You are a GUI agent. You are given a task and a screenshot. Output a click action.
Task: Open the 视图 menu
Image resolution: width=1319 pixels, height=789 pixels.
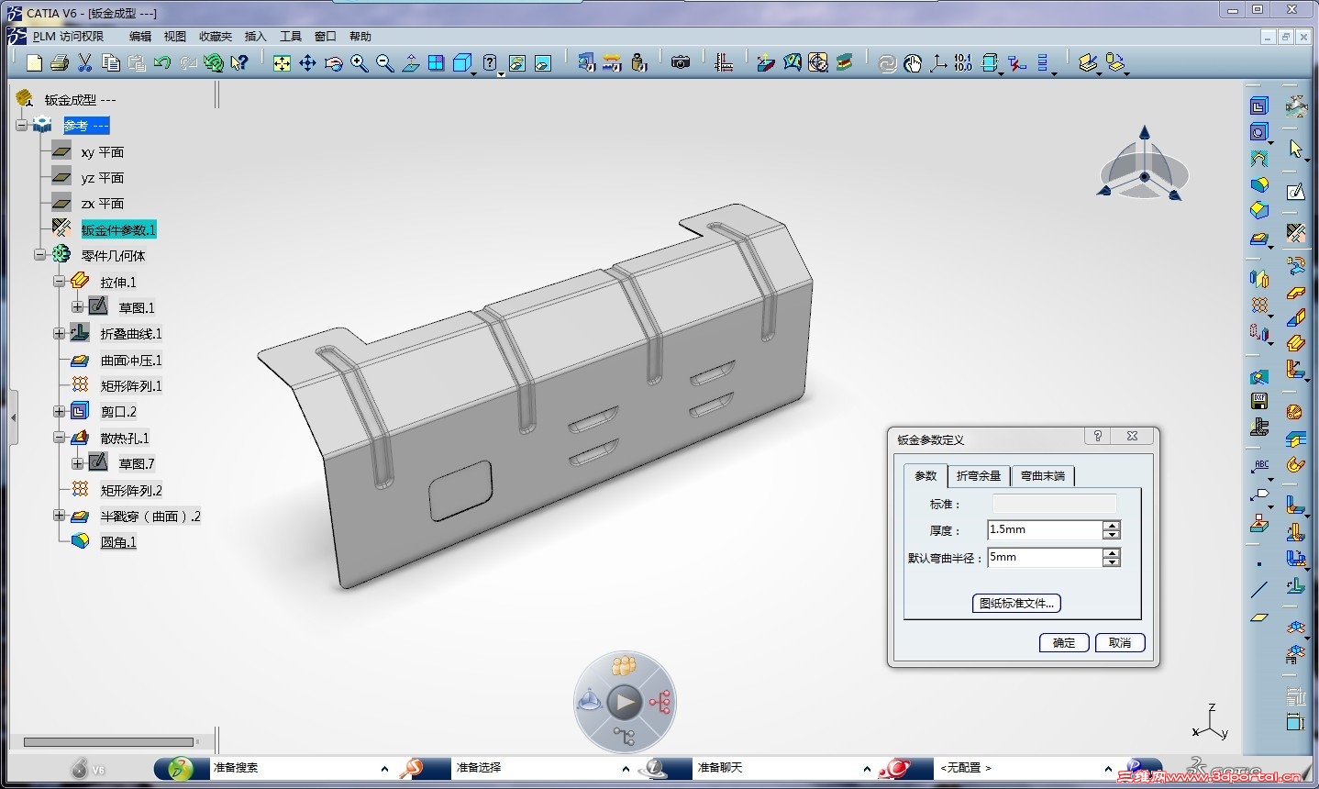pos(174,37)
